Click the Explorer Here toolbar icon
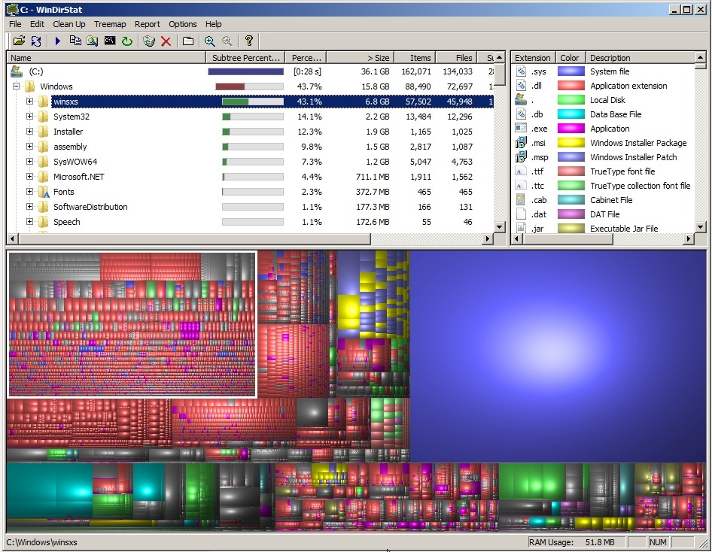 (x=92, y=41)
